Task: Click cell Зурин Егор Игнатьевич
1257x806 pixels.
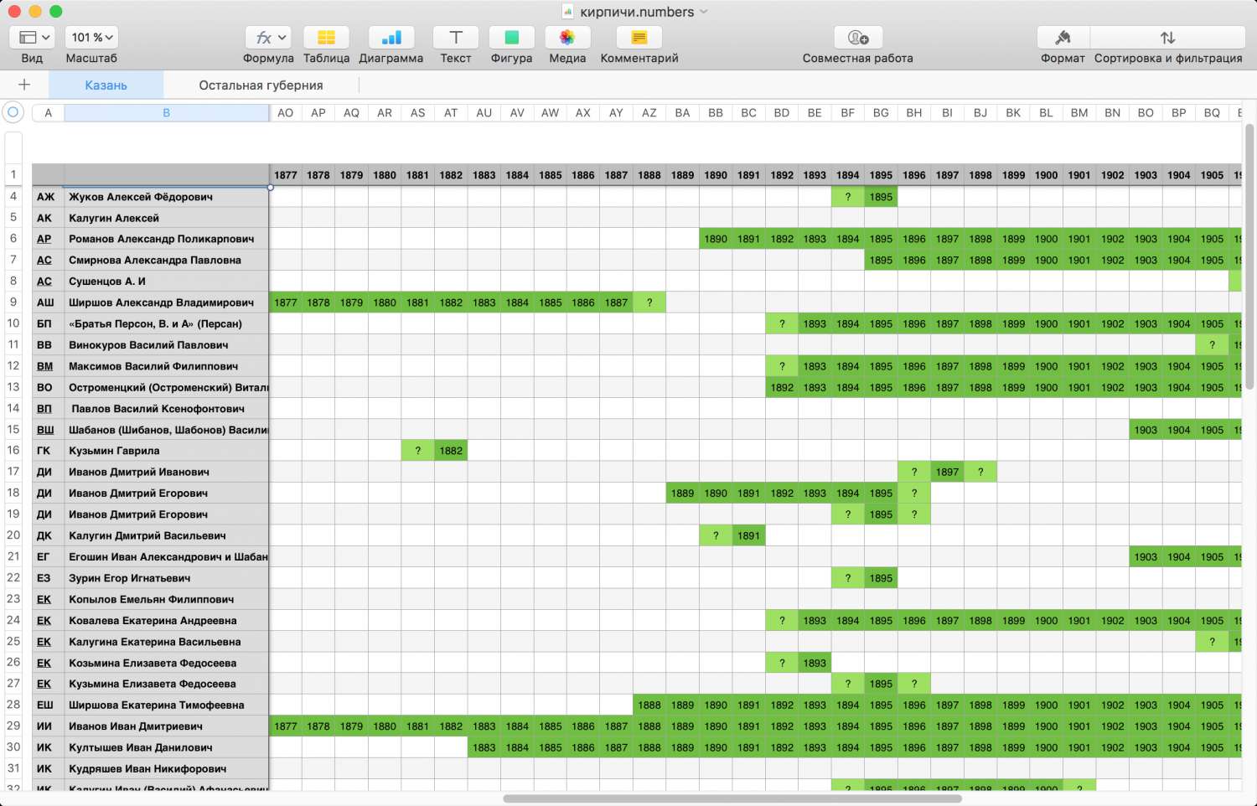Action: point(167,578)
